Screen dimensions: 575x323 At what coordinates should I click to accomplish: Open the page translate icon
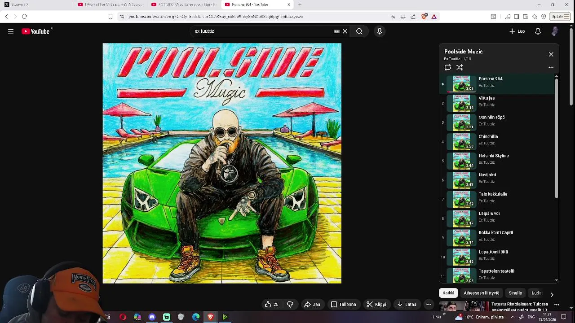click(x=393, y=17)
